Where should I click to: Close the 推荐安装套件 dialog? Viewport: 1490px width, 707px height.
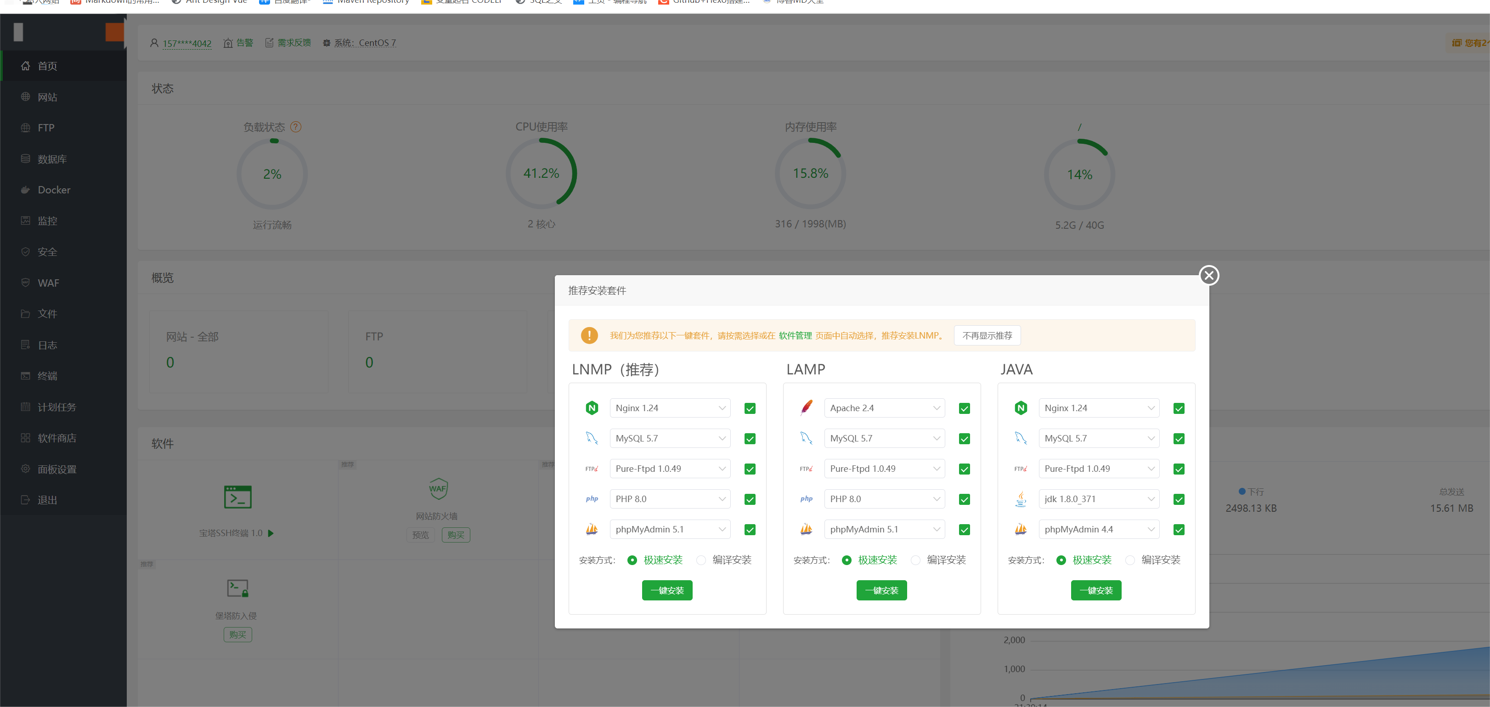pos(1209,275)
